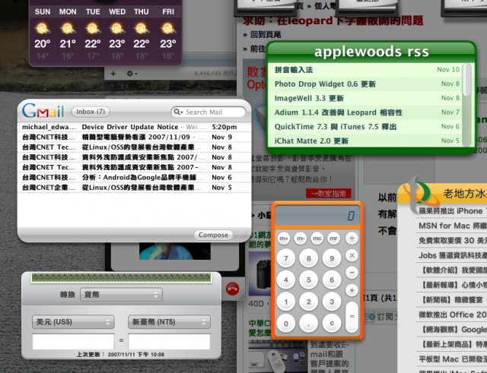Click calculator 0 key
The width and height of the screenshot is (487, 373).
[x=286, y=323]
